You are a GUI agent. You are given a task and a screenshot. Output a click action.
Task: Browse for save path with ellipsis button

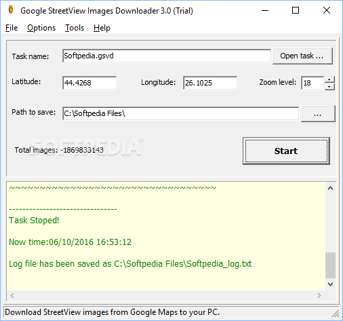click(318, 114)
